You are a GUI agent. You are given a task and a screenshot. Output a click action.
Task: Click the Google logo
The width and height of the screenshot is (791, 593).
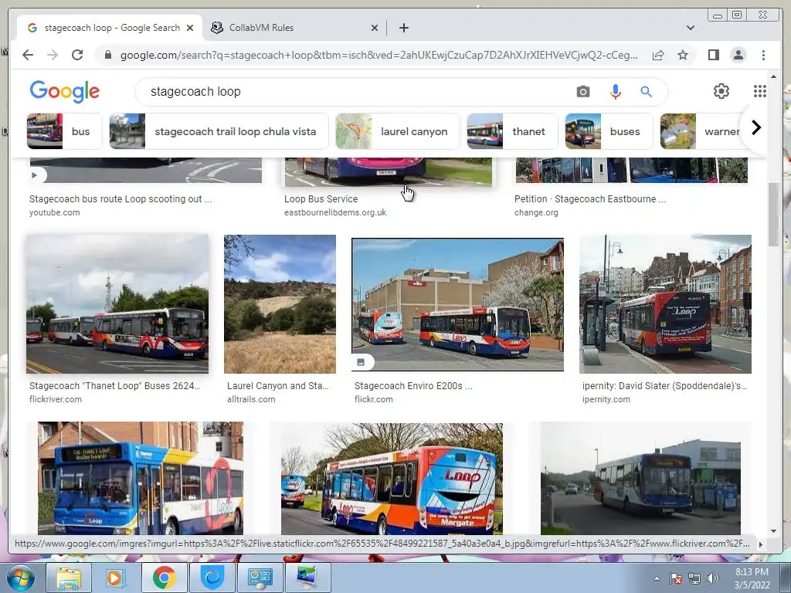coord(65,91)
